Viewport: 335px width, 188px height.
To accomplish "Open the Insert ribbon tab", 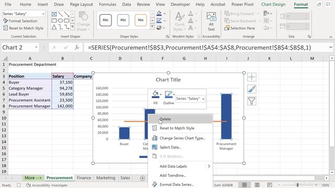I will pyautogui.click(x=42, y=4).
